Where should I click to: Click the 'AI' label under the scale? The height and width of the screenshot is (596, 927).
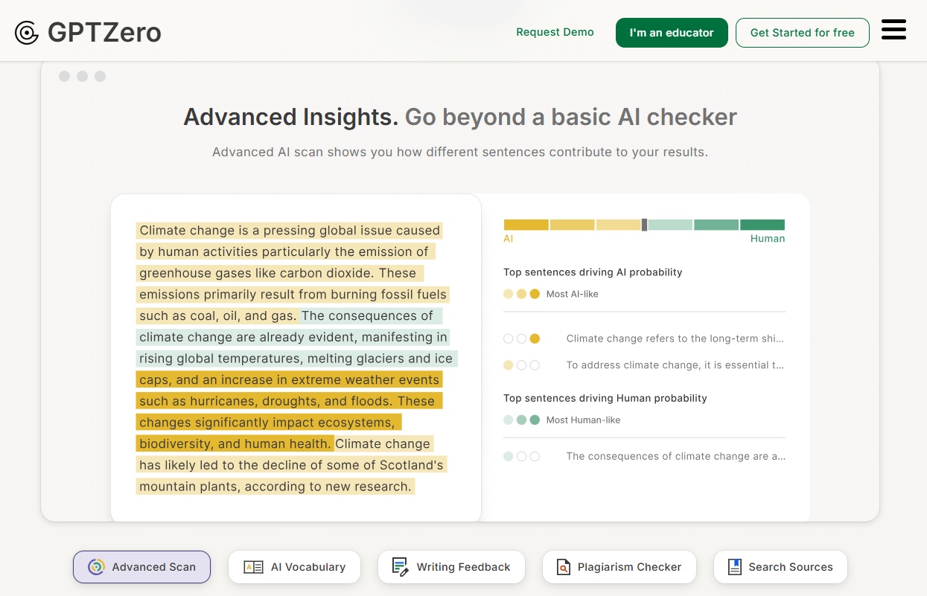pos(509,239)
